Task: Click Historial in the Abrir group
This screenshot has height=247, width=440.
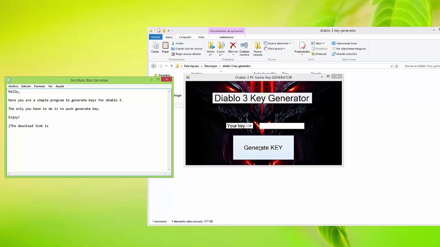Action: click(x=319, y=54)
